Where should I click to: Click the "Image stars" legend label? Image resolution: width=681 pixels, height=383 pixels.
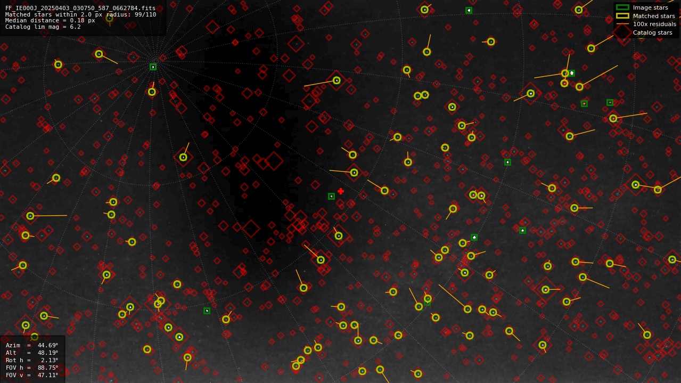coord(650,7)
